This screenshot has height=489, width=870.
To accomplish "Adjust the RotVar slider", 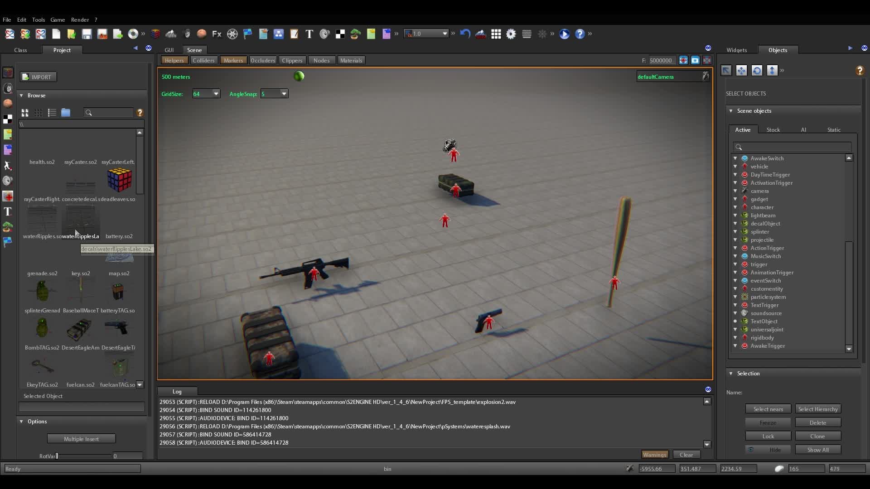I will [x=57, y=456].
